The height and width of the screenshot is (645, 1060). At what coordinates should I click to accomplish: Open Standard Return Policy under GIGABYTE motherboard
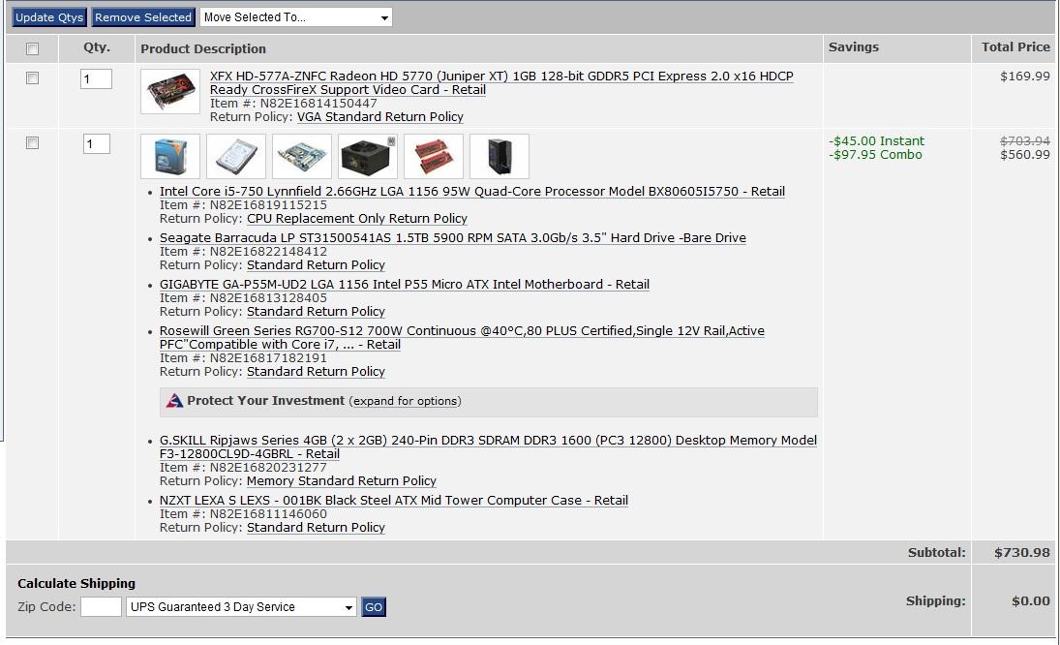pos(316,312)
